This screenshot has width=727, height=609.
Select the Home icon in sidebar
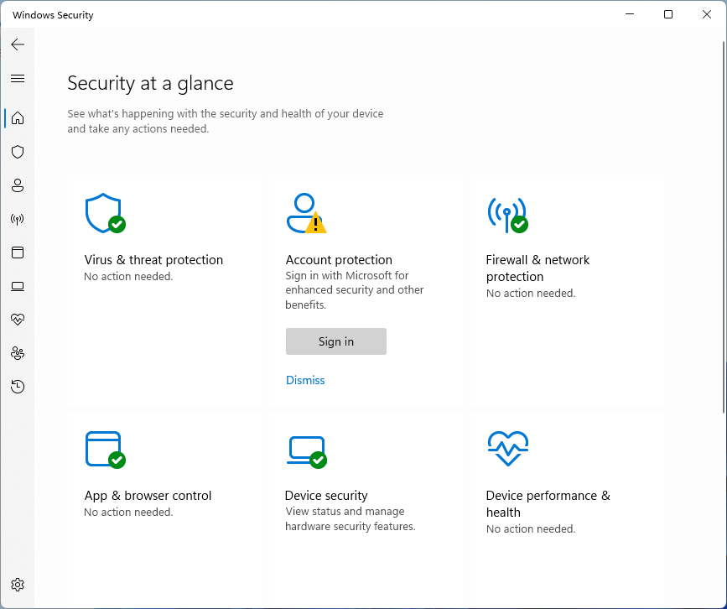click(x=18, y=118)
